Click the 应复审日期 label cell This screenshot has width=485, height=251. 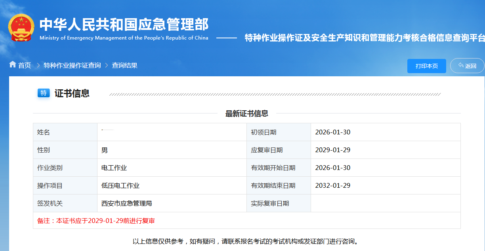[x=279, y=150]
